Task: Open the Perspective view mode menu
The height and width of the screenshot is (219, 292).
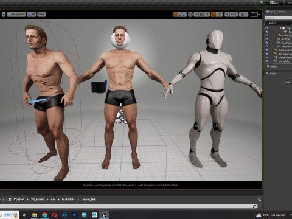Action: tap(16, 15)
